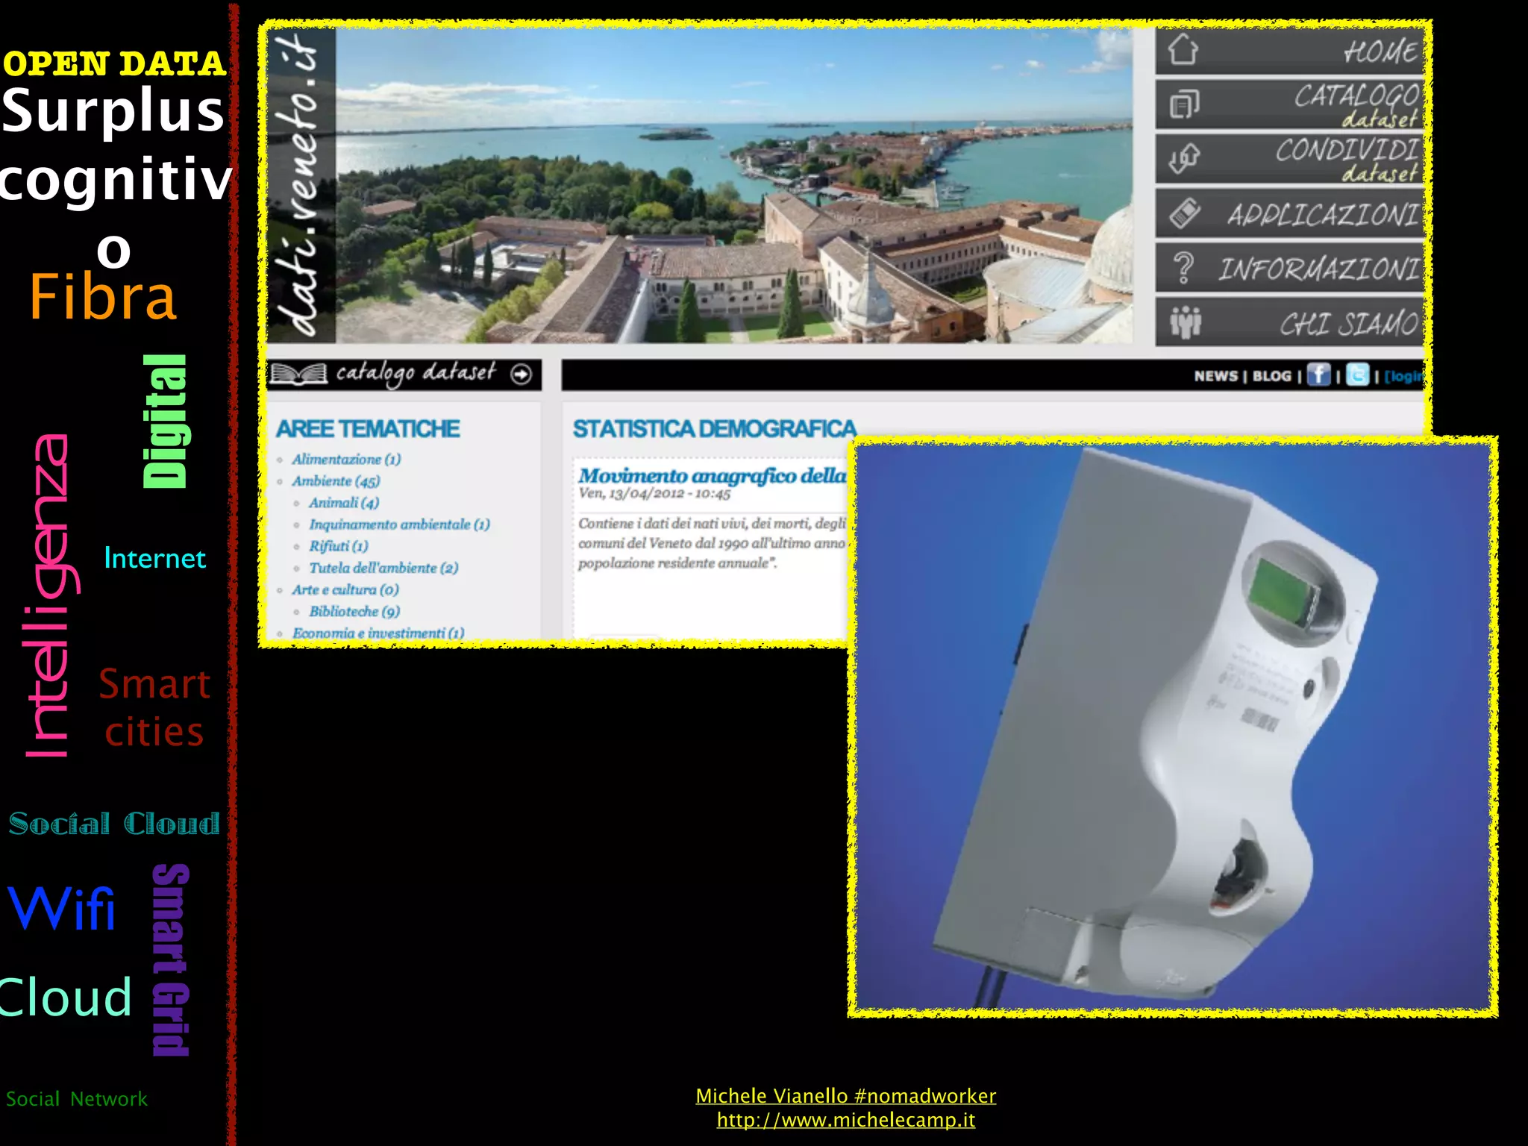Click the catalogo dataset button
Viewport: 1528px width, 1146px height.
404,374
